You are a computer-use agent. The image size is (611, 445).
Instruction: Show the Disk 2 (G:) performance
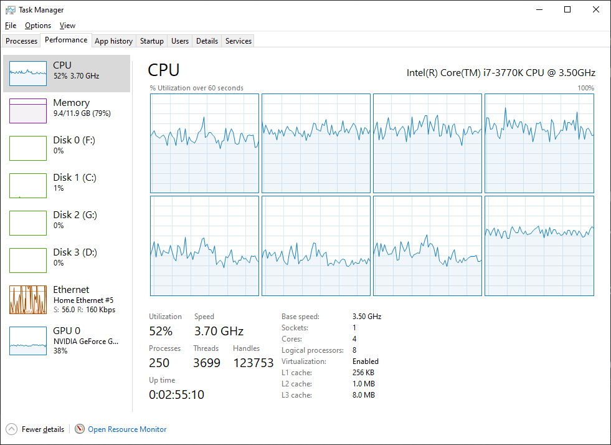(28, 223)
